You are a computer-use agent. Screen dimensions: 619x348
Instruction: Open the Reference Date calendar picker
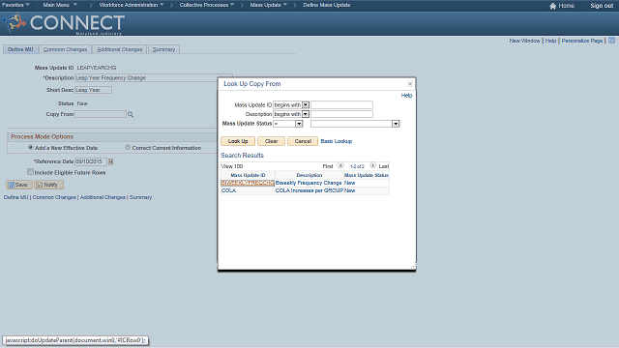pyautogui.click(x=111, y=161)
